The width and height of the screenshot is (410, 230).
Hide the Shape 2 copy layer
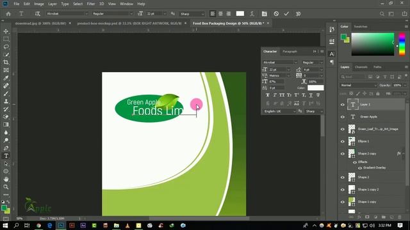[x=343, y=153]
